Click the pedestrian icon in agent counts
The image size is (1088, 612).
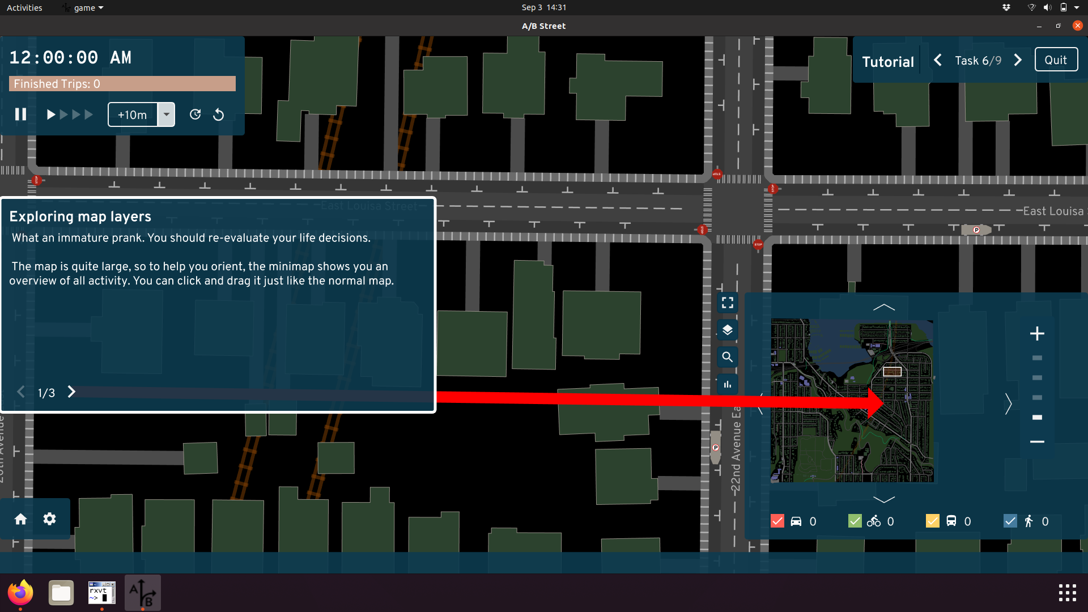pyautogui.click(x=1028, y=521)
